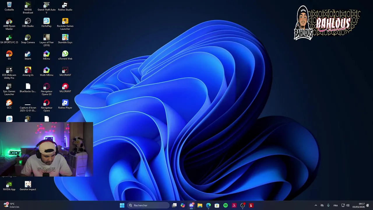Screen dimensions: 373x210
Task: Launch the Genshin Impact desktop icon
Action: coord(28,186)
